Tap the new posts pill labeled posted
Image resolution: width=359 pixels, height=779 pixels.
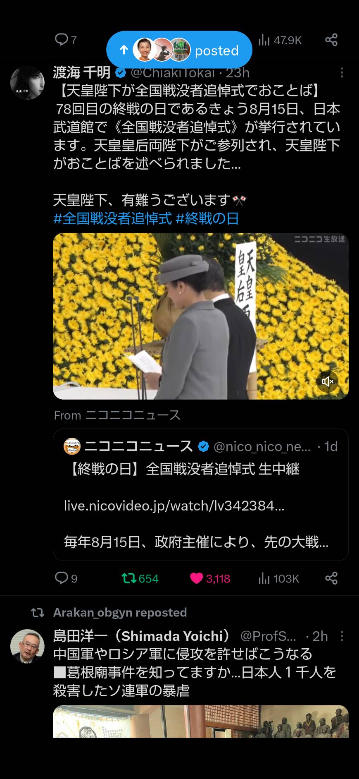click(x=179, y=50)
